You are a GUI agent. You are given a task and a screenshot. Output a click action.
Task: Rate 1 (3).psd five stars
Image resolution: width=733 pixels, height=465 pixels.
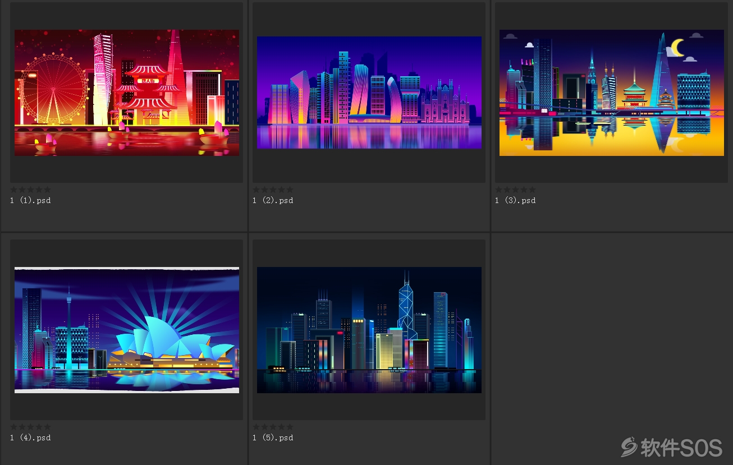pos(533,190)
